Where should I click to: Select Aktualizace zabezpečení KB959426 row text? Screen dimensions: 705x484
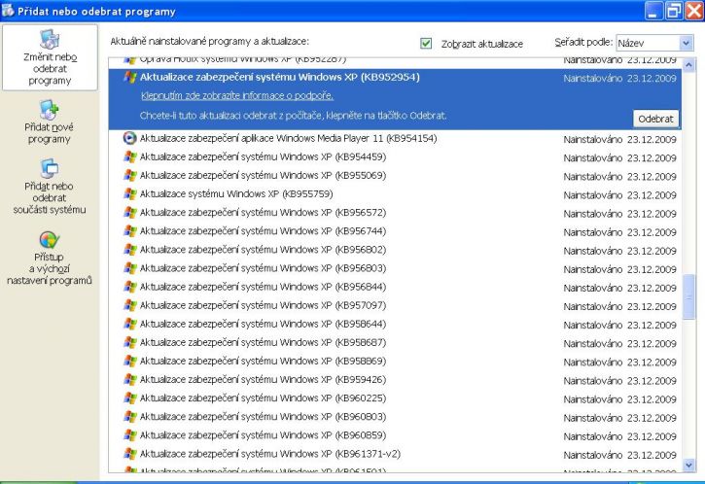(x=263, y=379)
